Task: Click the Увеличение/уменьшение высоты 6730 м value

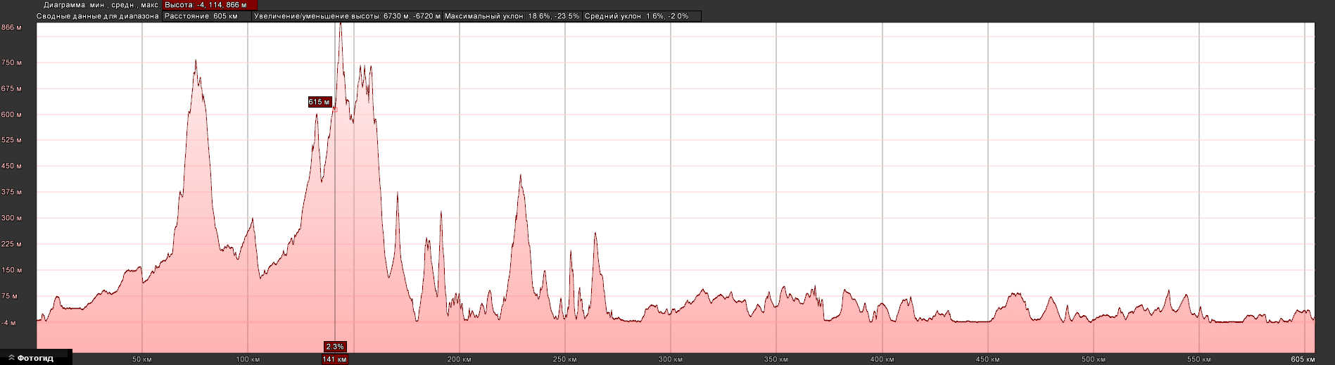Action: tap(347, 16)
